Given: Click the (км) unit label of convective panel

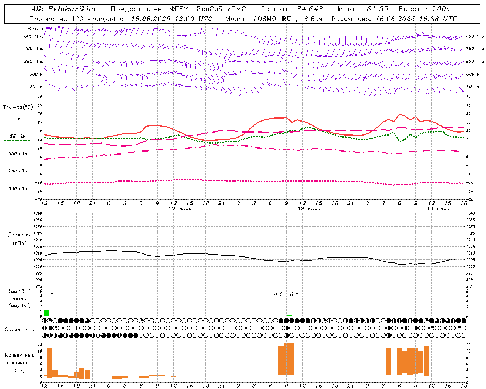Looking at the screenshot, I should [x=20, y=370].
